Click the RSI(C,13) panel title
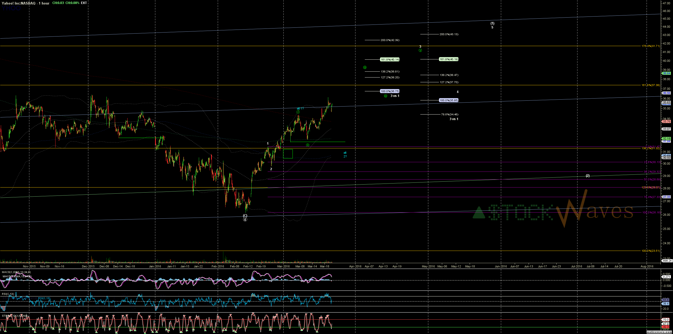 8,294
